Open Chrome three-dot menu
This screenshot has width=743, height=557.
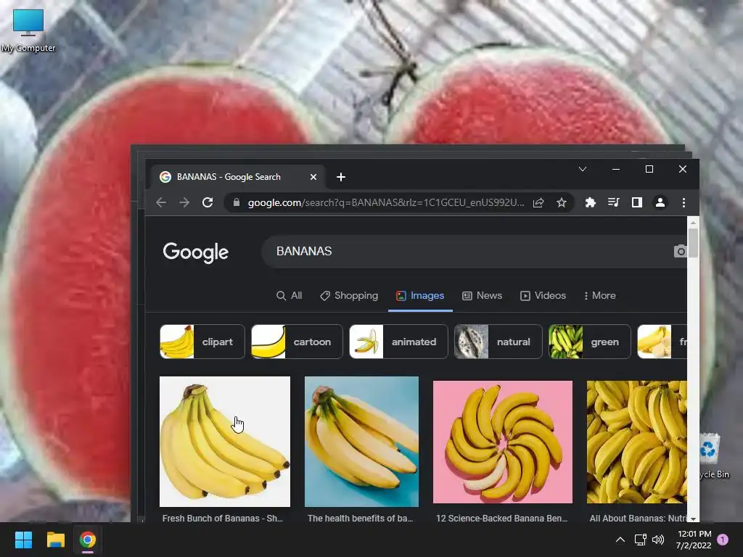[x=684, y=203]
